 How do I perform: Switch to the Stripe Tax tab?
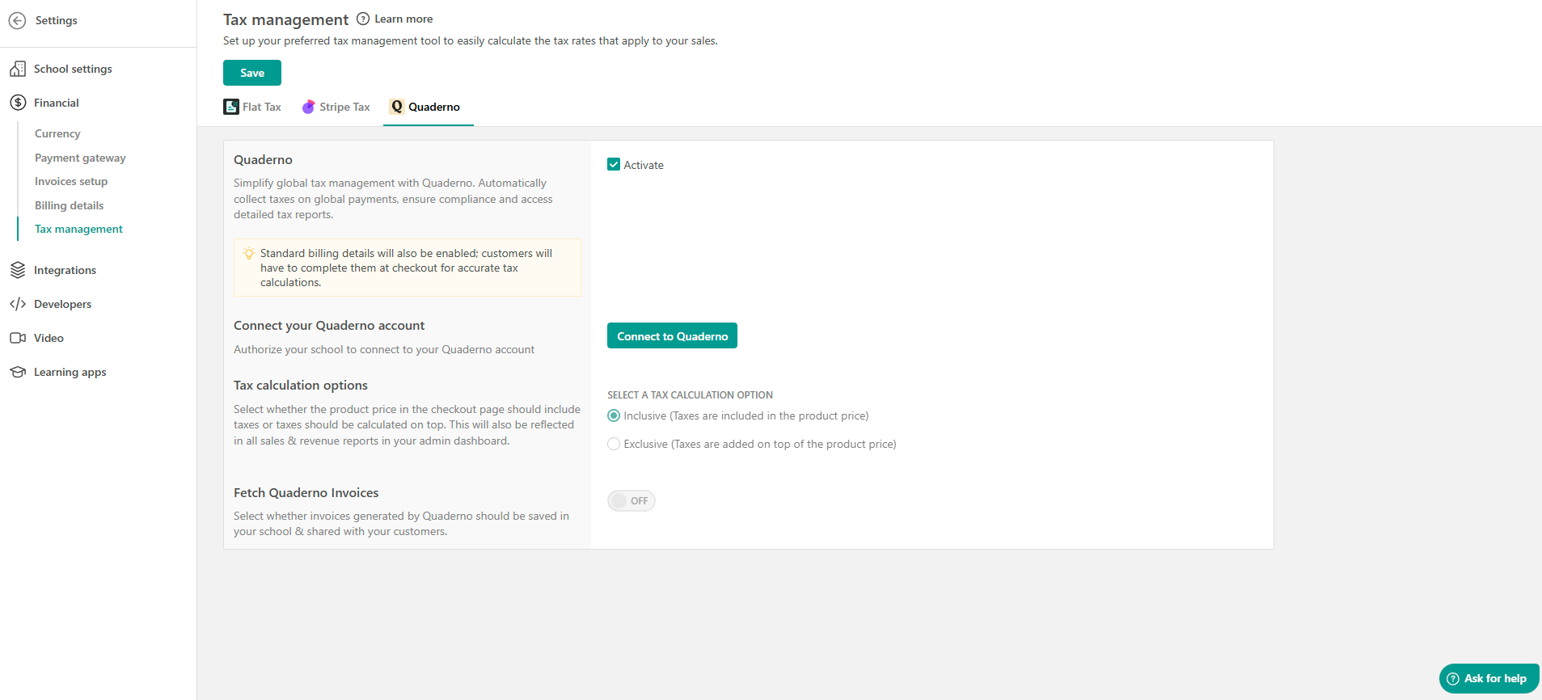click(x=336, y=107)
